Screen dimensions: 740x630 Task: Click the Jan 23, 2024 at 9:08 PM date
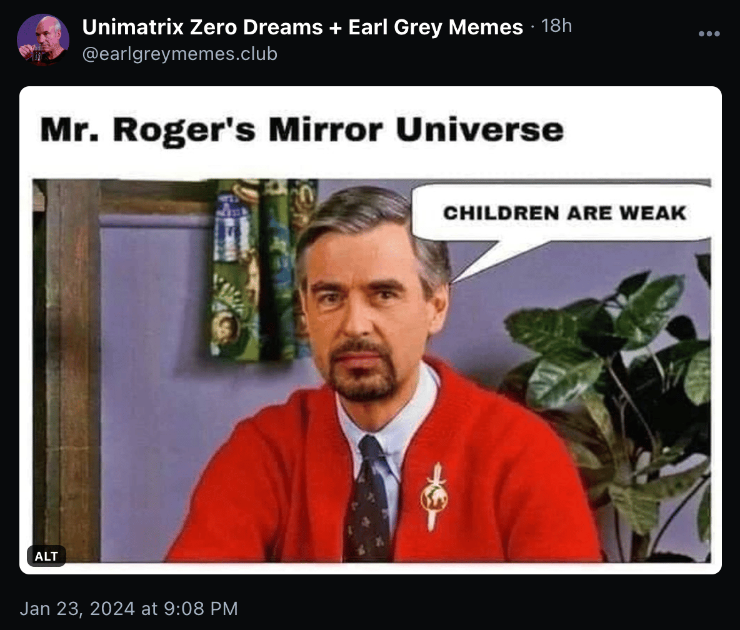pyautogui.click(x=129, y=608)
